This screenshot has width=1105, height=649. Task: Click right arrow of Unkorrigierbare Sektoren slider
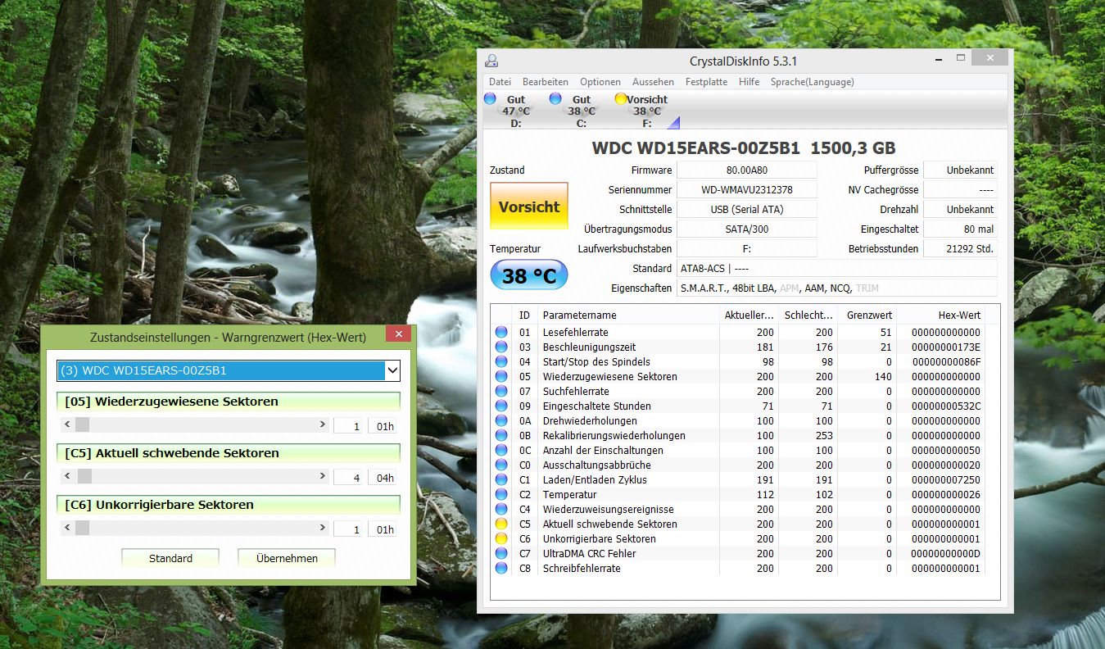tap(322, 528)
